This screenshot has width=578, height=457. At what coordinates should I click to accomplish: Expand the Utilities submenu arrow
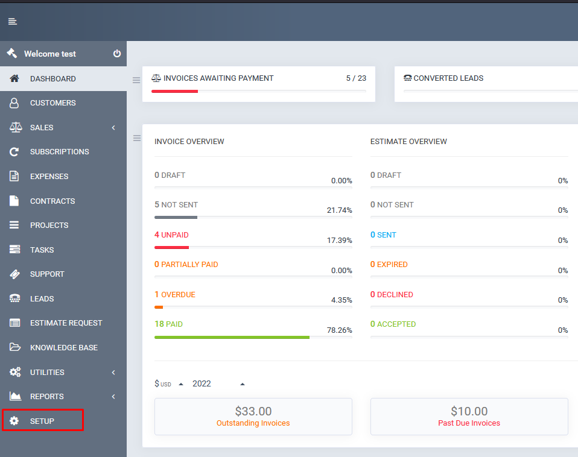pyautogui.click(x=113, y=373)
